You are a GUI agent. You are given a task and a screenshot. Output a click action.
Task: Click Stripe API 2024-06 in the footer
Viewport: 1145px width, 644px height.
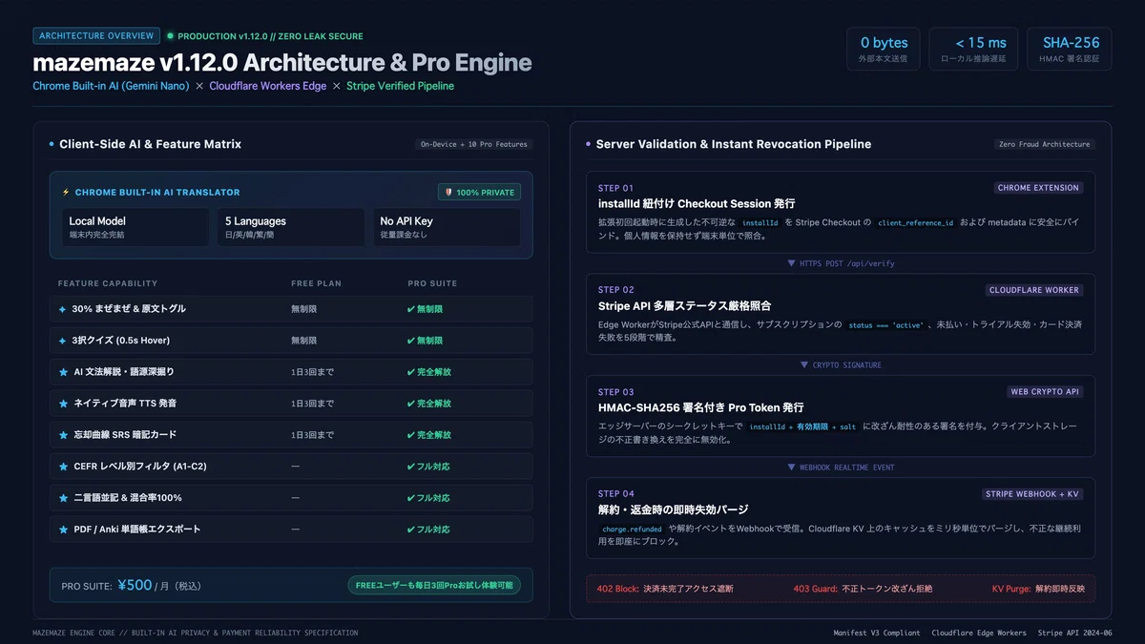[x=1076, y=633]
